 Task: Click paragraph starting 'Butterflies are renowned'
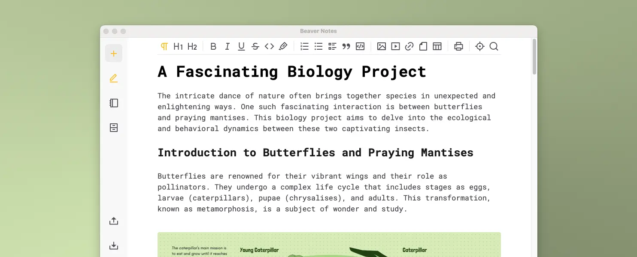click(325, 192)
